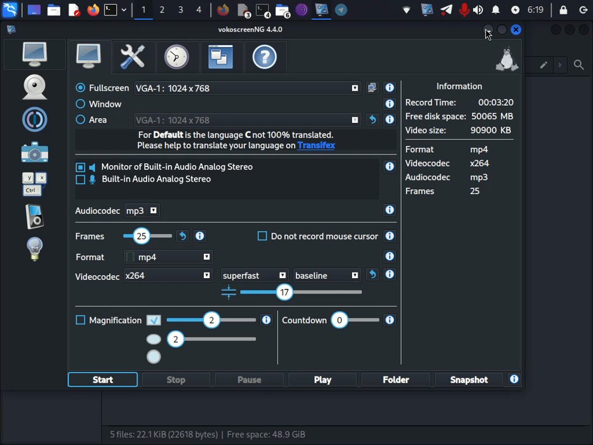Click the Start recording button
This screenshot has width=593, height=445.
[x=103, y=379]
